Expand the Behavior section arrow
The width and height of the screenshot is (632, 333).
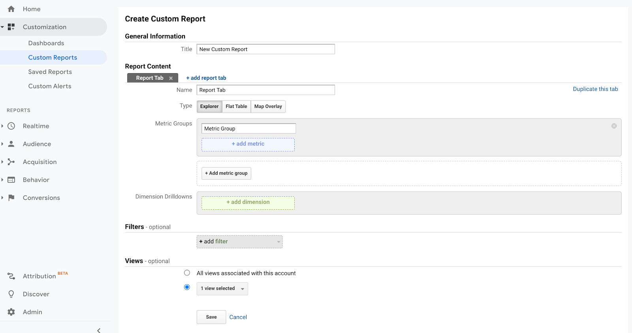coord(2,180)
